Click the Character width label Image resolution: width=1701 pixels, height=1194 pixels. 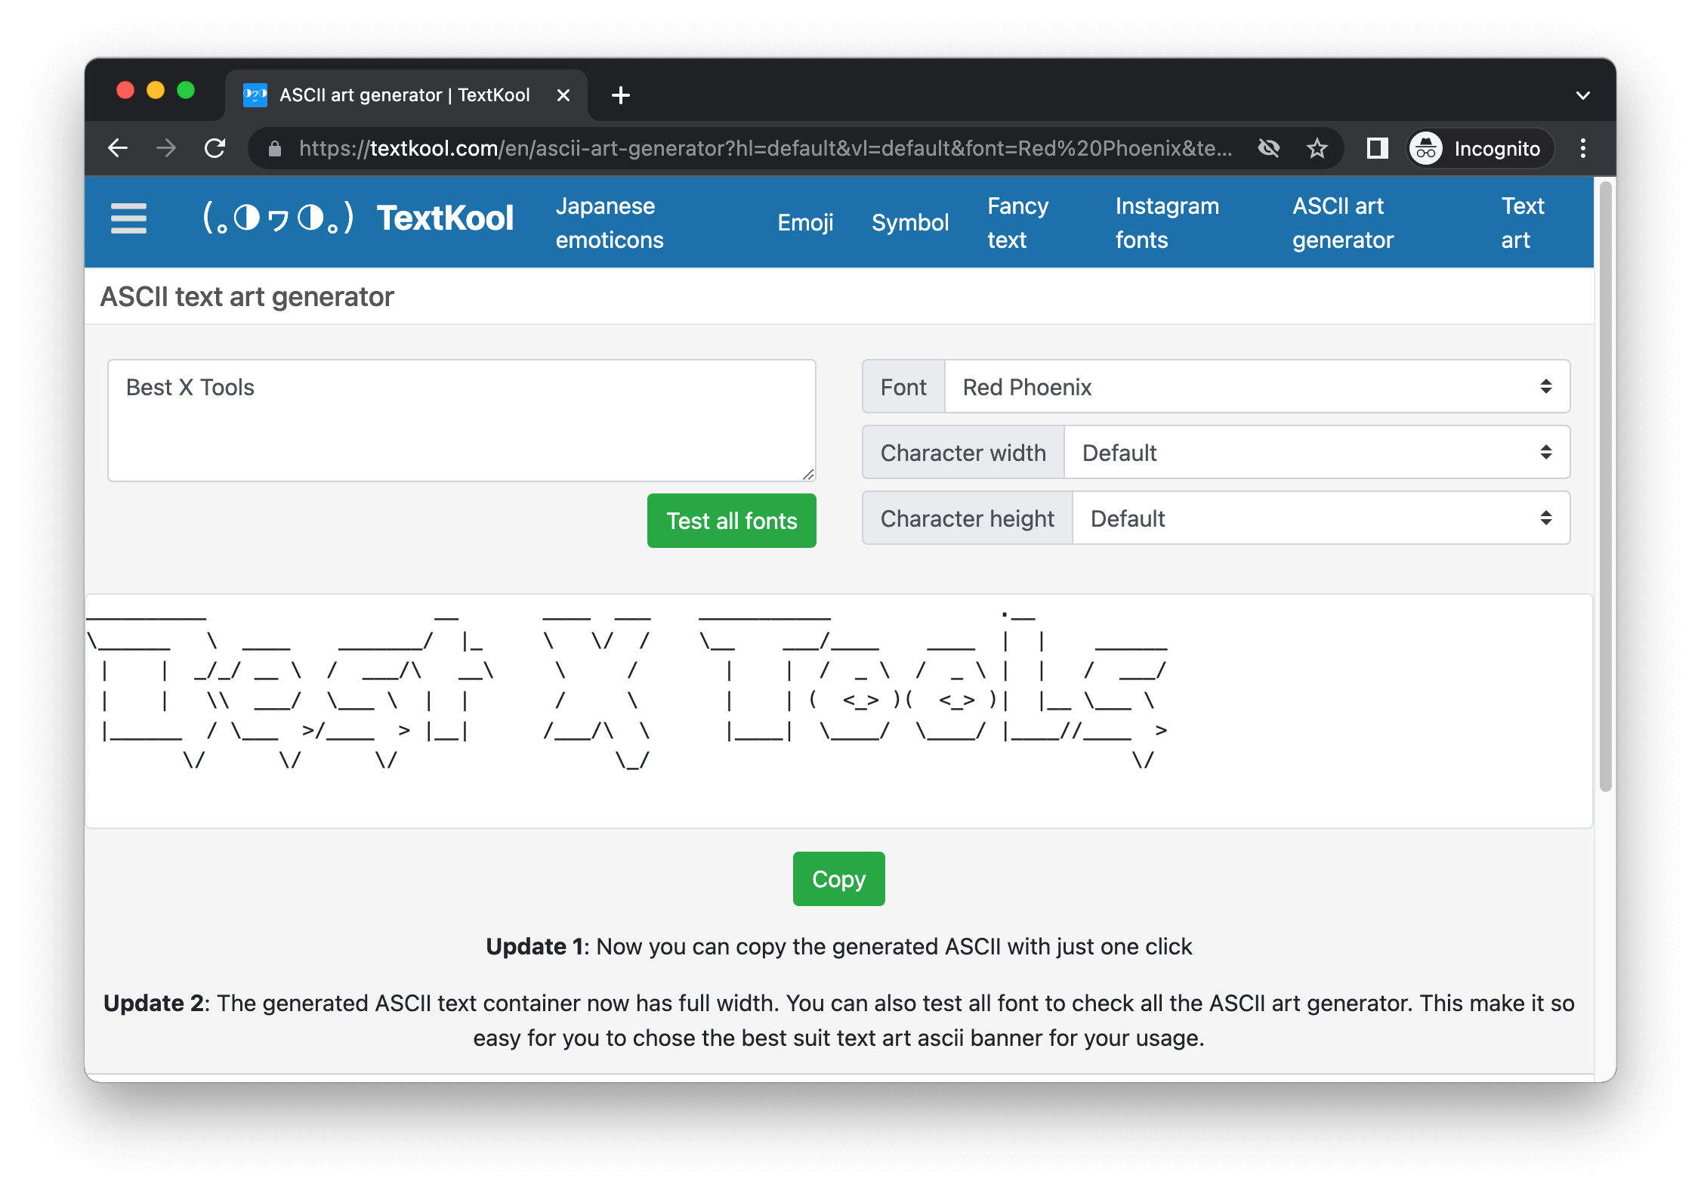pos(964,453)
